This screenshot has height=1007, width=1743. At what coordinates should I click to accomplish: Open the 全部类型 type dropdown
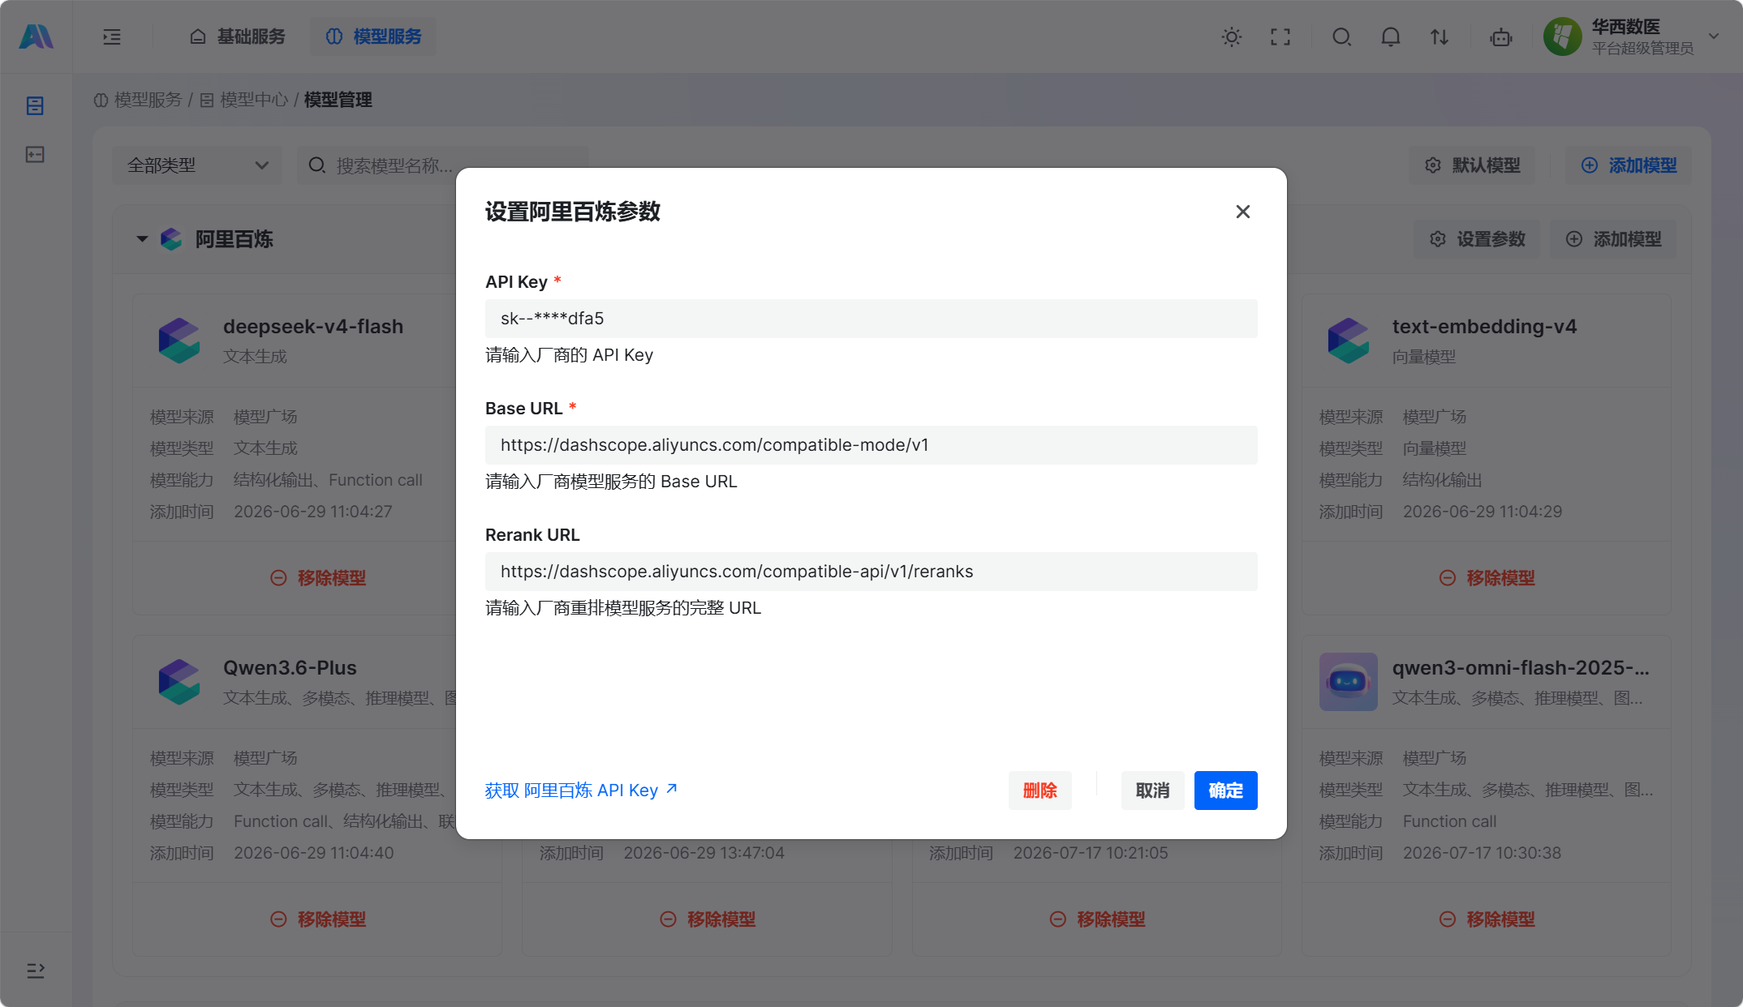coord(197,165)
